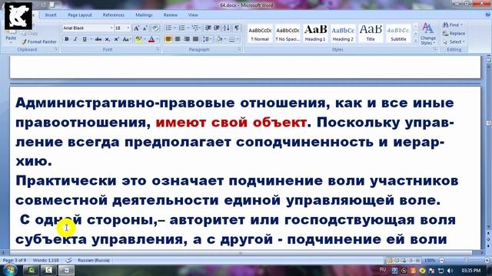This screenshot has height=276, width=492.
Task: Click Increase Indent icon
Action: [x=217, y=28]
